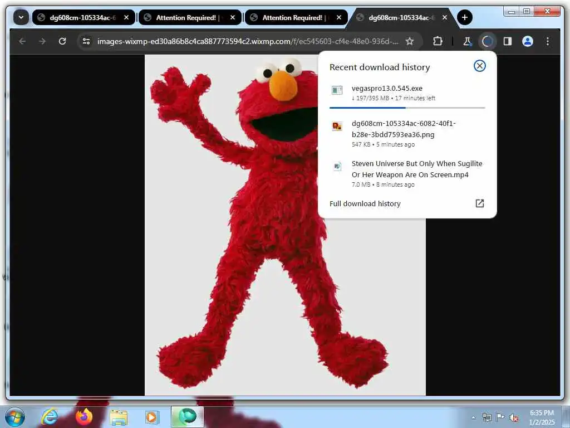The height and width of the screenshot is (428, 570).
Task: Open the Steven Universe mp4 download entry
Action: 407,174
